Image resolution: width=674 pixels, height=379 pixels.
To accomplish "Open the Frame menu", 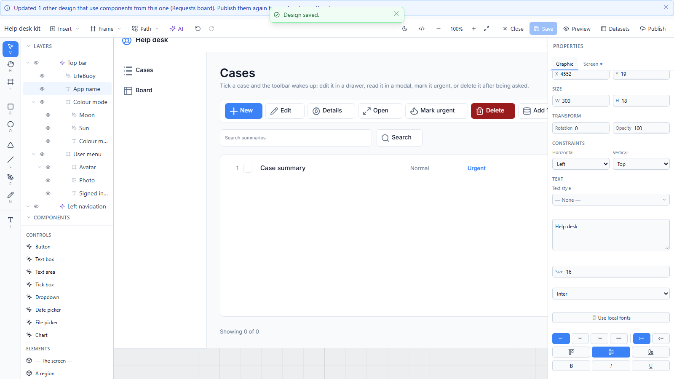I will (x=105, y=29).
